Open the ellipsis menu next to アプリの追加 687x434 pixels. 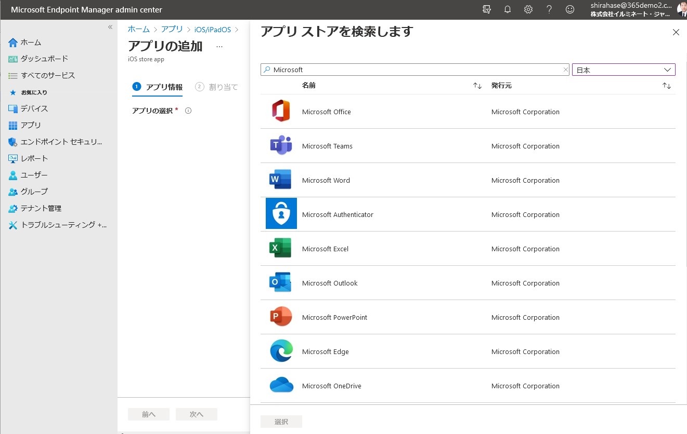click(x=219, y=46)
